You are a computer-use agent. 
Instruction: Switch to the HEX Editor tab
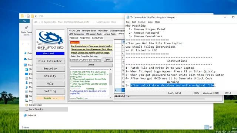point(103,31)
